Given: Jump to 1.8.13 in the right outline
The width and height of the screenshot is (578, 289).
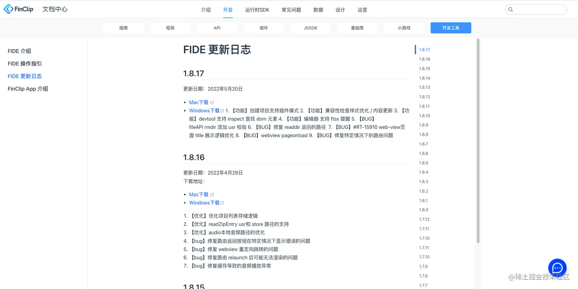Looking at the screenshot, I should point(424,88).
